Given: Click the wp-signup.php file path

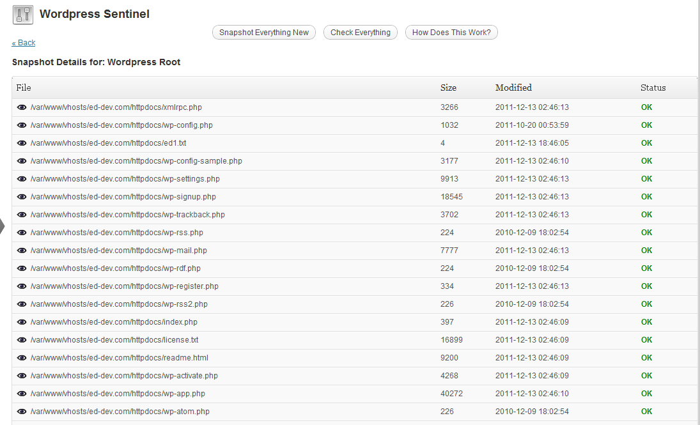Looking at the screenshot, I should point(123,196).
